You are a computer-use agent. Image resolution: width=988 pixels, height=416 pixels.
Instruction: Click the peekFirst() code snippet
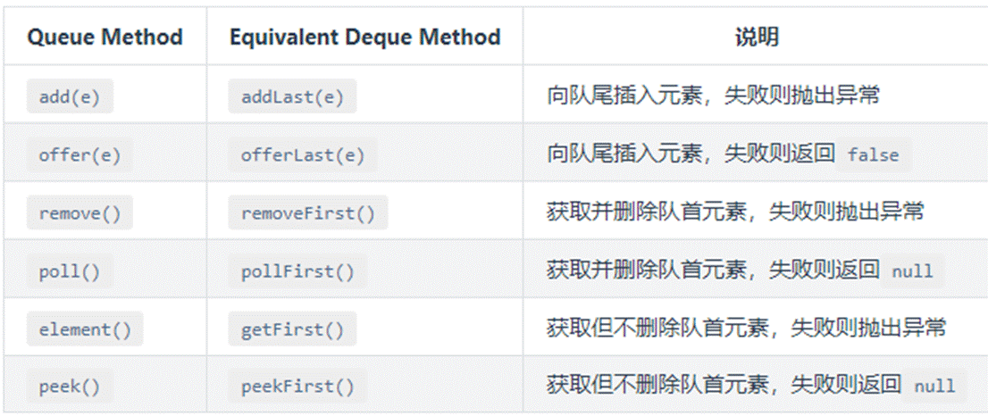pyautogui.click(x=297, y=387)
